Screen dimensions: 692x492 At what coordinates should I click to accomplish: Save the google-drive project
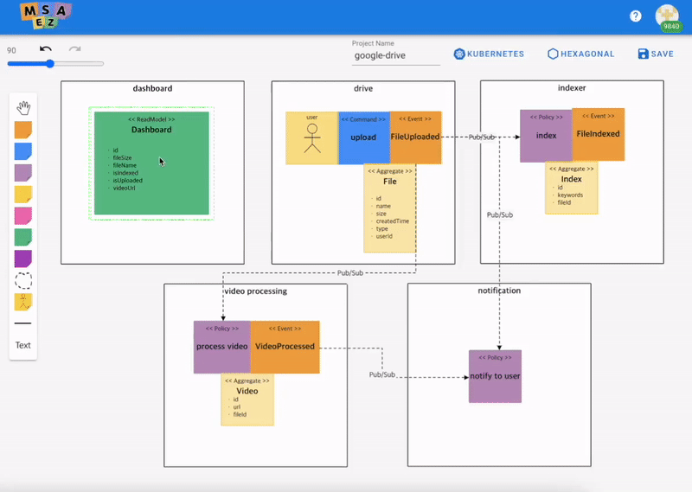[x=656, y=54]
